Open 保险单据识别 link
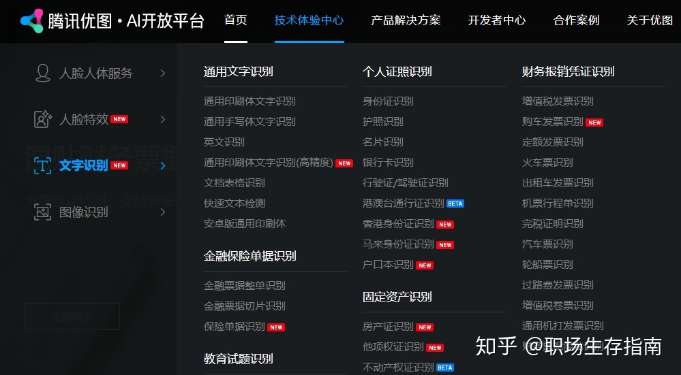This screenshot has height=375, width=681. point(244,327)
